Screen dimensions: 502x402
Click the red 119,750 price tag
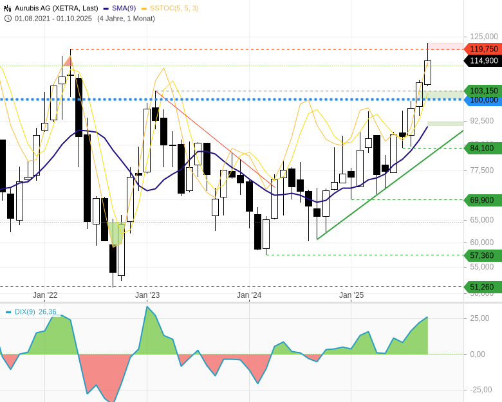point(483,49)
